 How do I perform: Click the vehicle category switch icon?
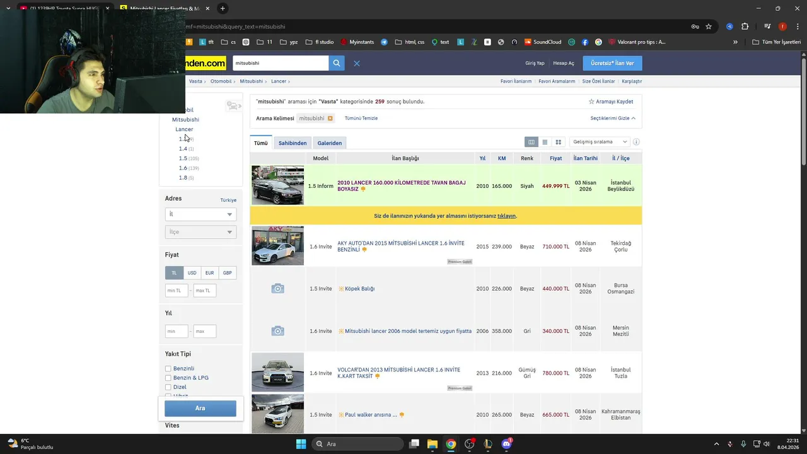pos(233,106)
